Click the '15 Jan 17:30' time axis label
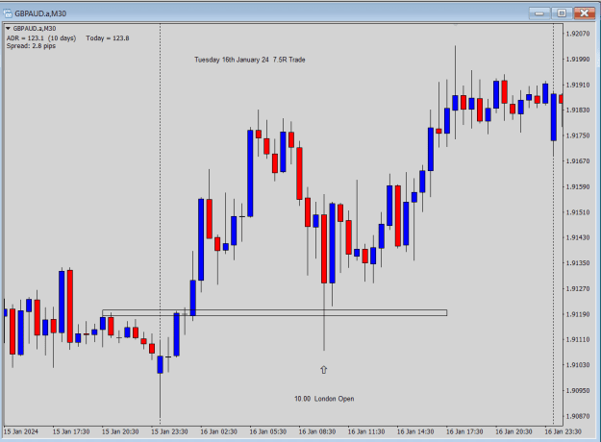The width and height of the screenshot is (601, 442). coord(71,431)
